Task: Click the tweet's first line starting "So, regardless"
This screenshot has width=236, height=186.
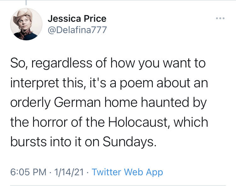Action: pyautogui.click(x=108, y=63)
